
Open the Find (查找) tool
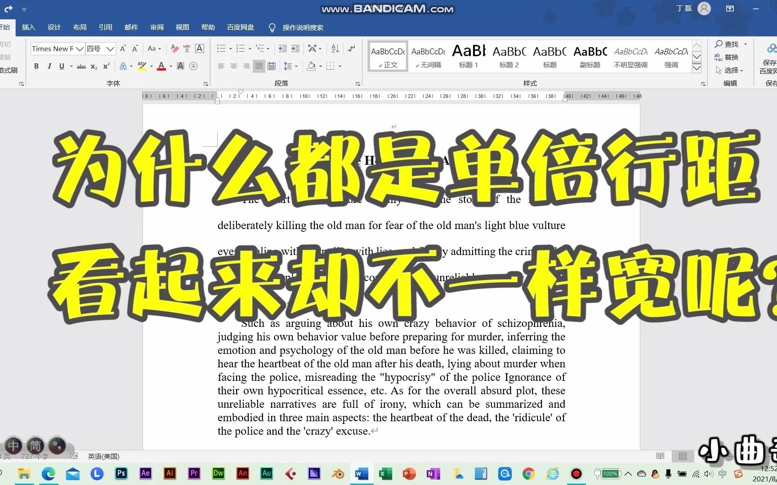coord(729,44)
